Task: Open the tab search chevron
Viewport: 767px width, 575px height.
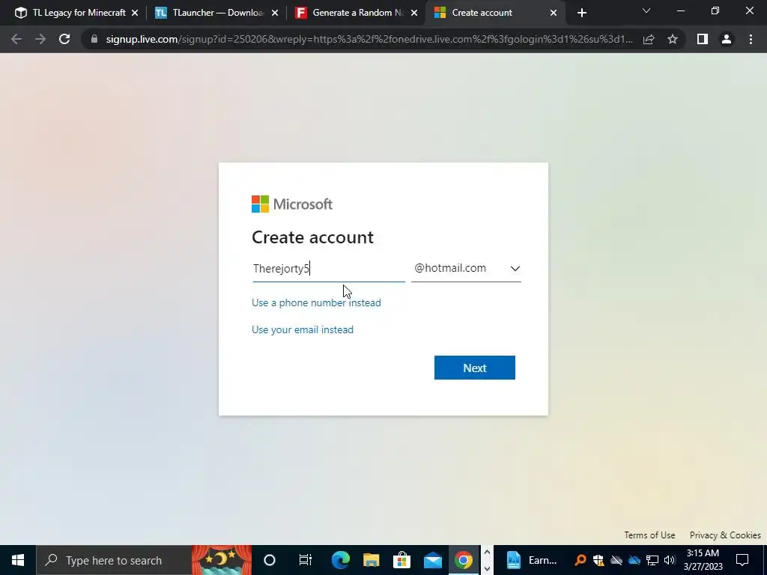Action: pos(646,10)
